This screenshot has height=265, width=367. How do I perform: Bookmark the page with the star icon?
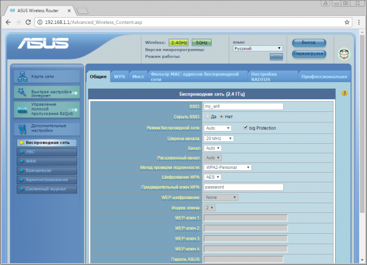click(x=347, y=22)
